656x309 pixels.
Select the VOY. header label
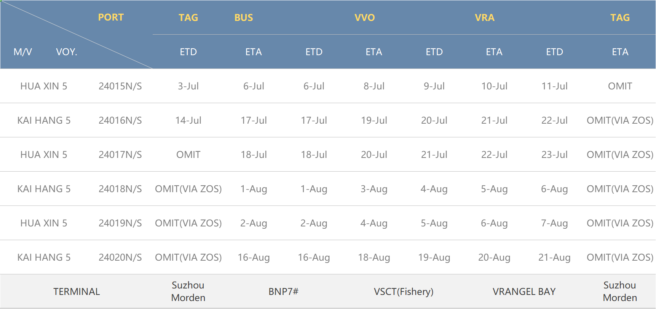tap(67, 52)
